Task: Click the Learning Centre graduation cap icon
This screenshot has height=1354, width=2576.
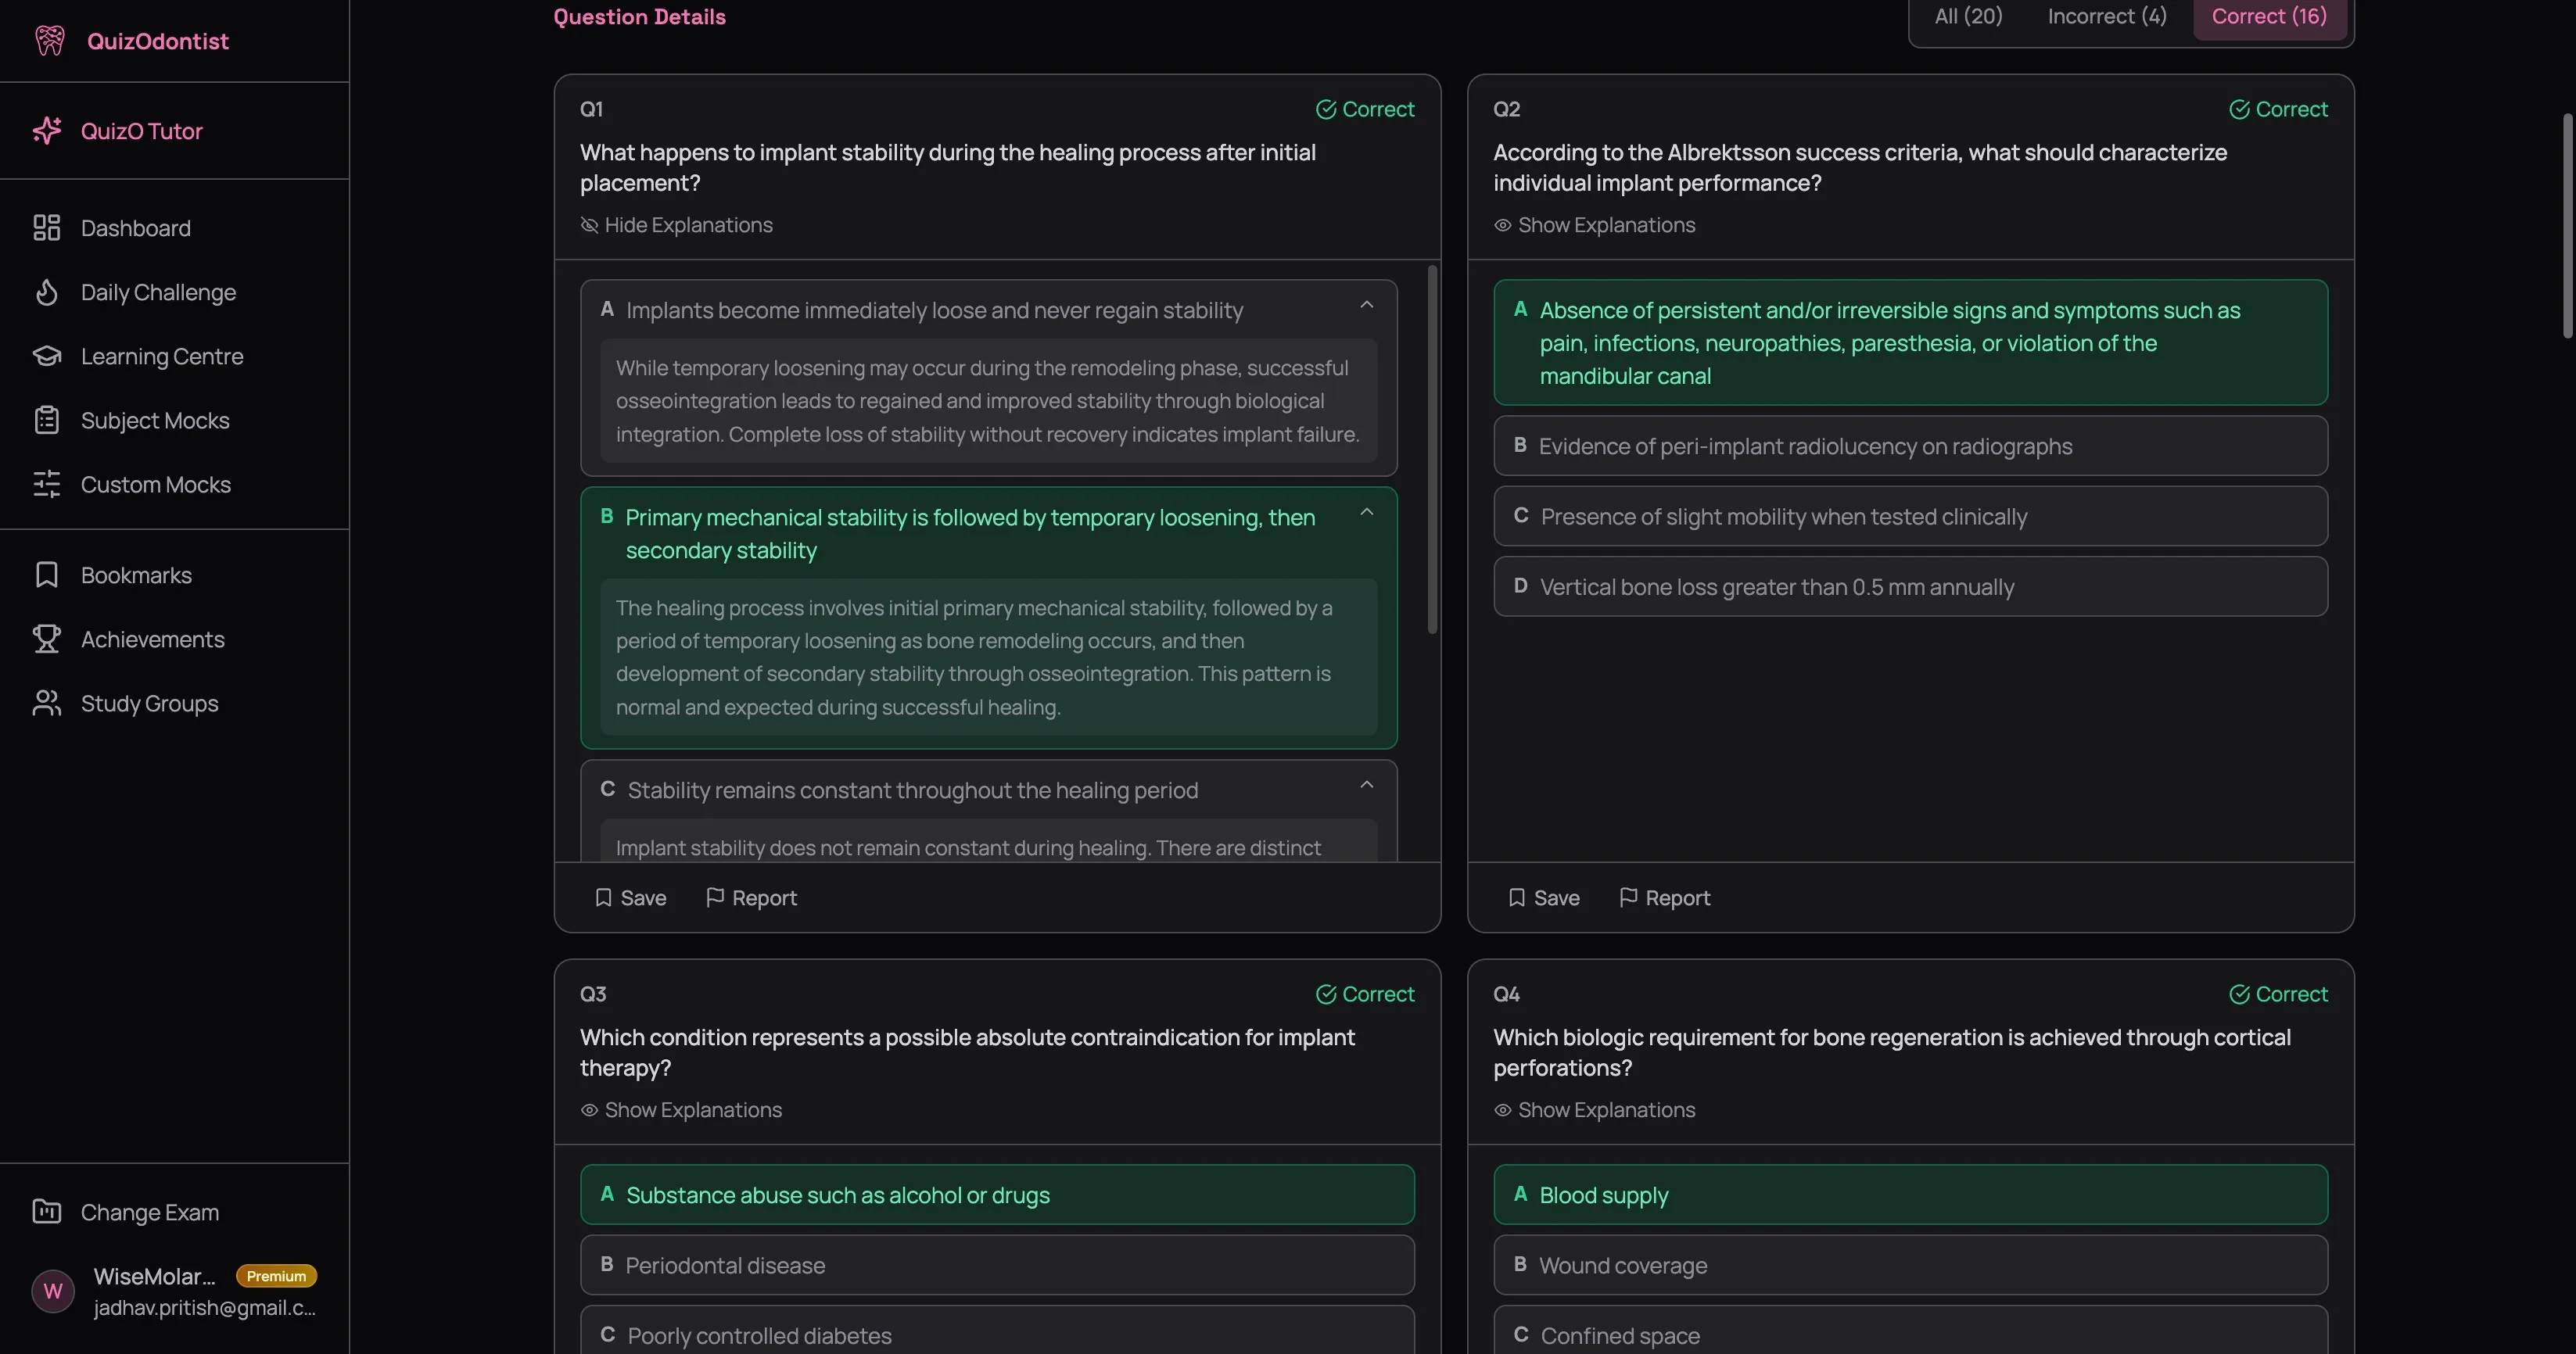Action: [x=47, y=356]
